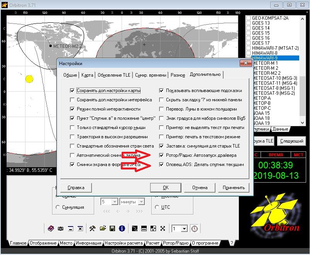Switch to the Карта settings tab

point(87,75)
